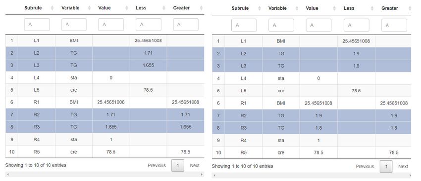Sort right table by Less column arrows
Image resolution: width=421 pixels, height=181 pixels.
pyautogui.click(x=372, y=8)
